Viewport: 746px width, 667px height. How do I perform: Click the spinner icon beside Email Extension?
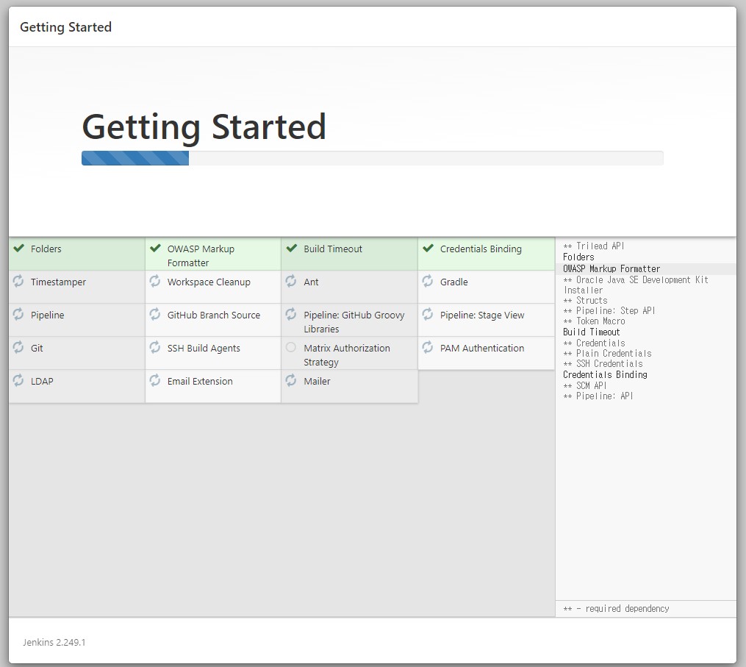(155, 380)
